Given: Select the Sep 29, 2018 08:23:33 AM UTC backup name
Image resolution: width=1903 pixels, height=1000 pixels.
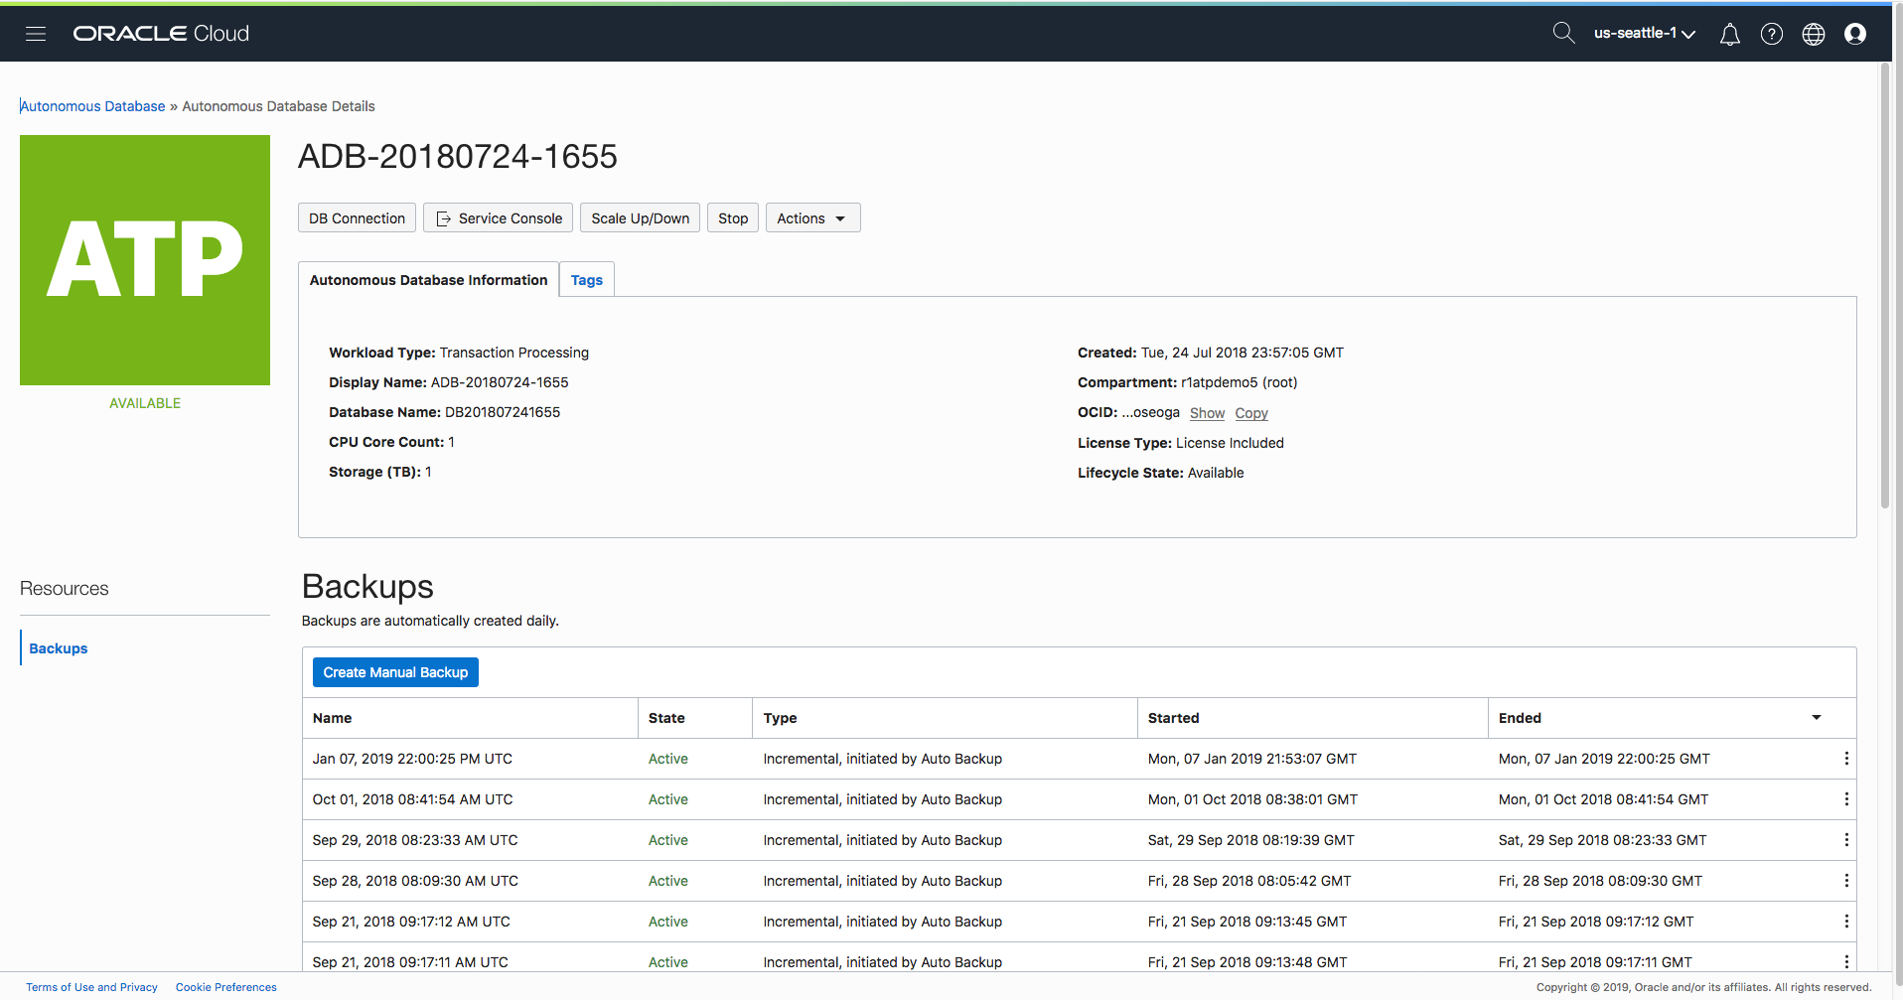Looking at the screenshot, I should pos(415,840).
